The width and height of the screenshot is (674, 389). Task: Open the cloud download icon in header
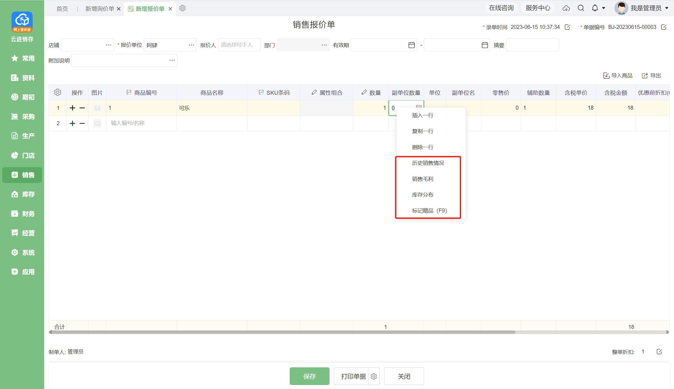pos(566,8)
